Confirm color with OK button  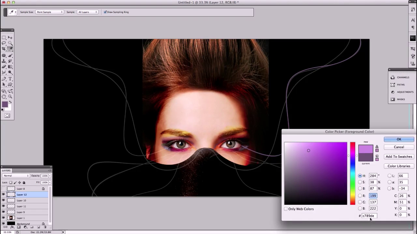(399, 139)
